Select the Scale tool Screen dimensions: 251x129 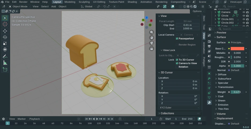coord(5,43)
